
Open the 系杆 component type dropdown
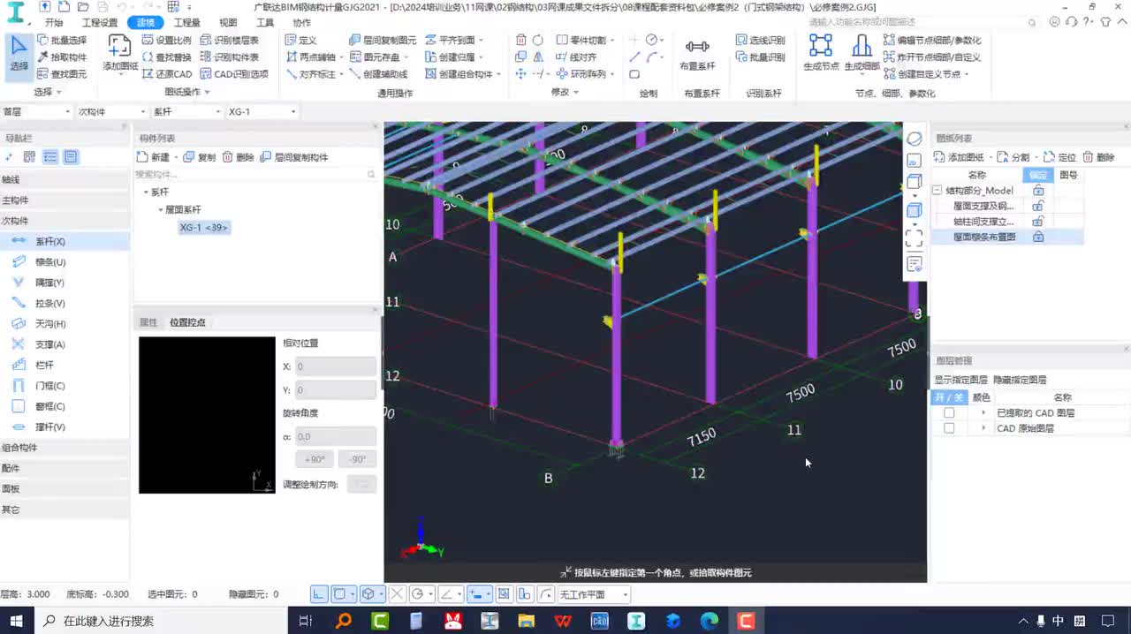[x=187, y=112]
